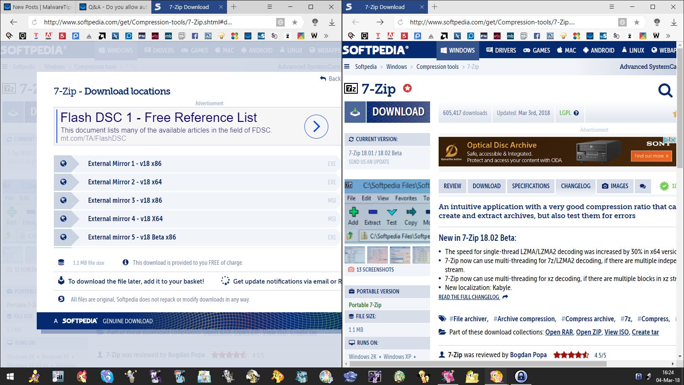Read the full changelog
The width and height of the screenshot is (684, 385).
[473, 297]
